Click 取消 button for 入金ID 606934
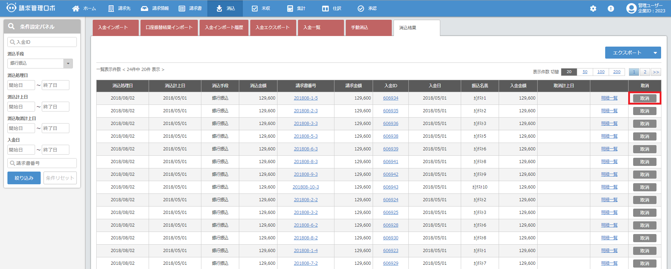671x269 pixels. (x=644, y=98)
